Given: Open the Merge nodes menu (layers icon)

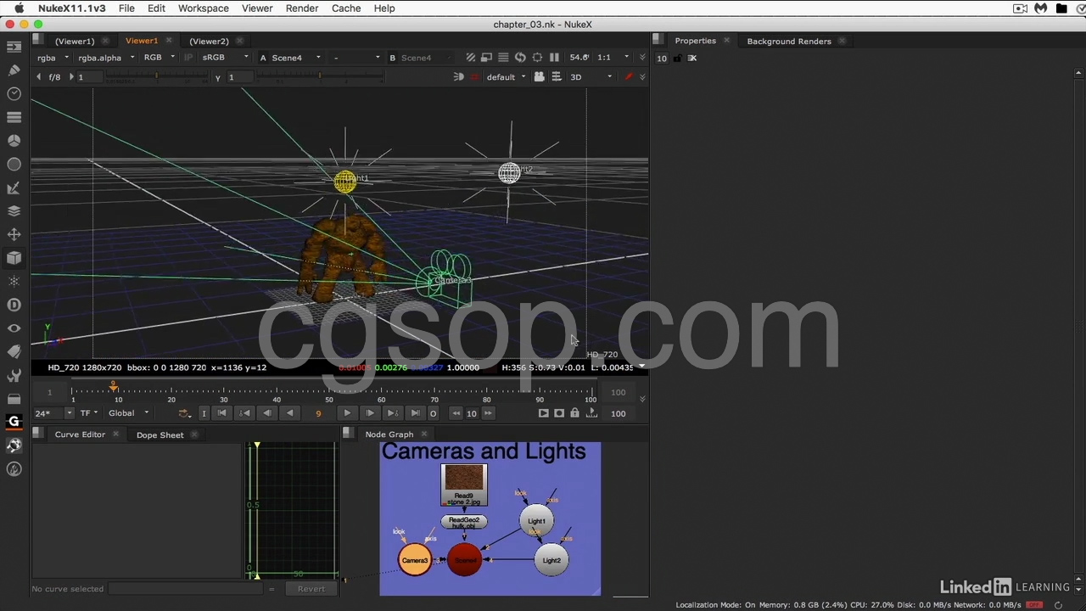Looking at the screenshot, I should pyautogui.click(x=14, y=210).
